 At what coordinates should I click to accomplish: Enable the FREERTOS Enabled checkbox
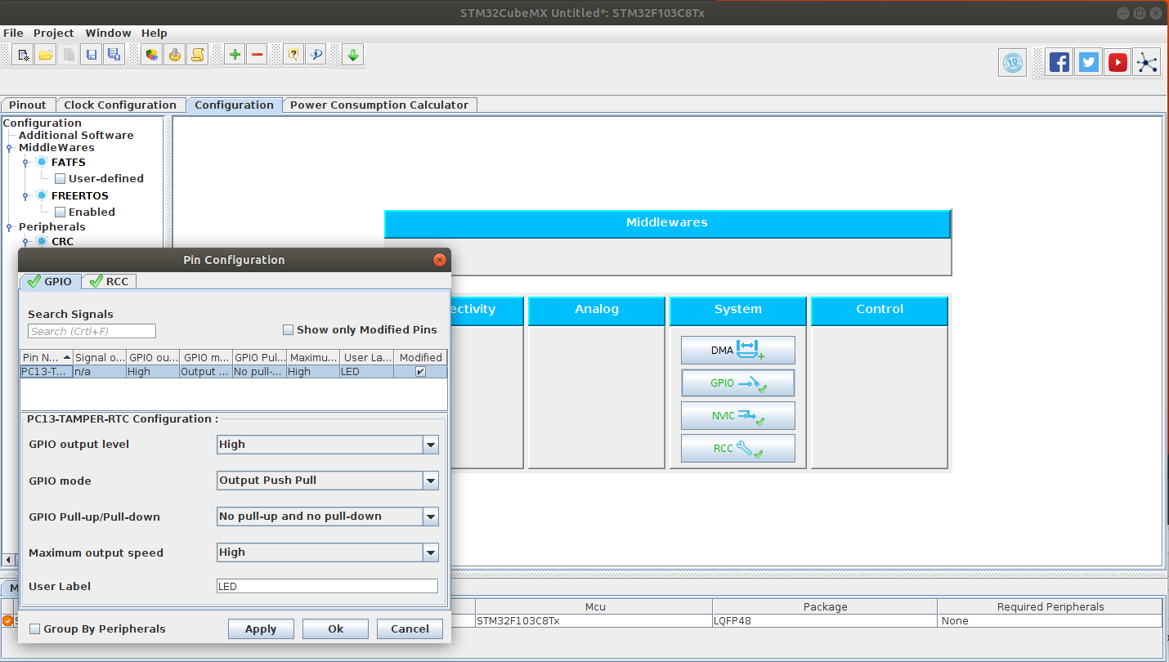tap(60, 212)
